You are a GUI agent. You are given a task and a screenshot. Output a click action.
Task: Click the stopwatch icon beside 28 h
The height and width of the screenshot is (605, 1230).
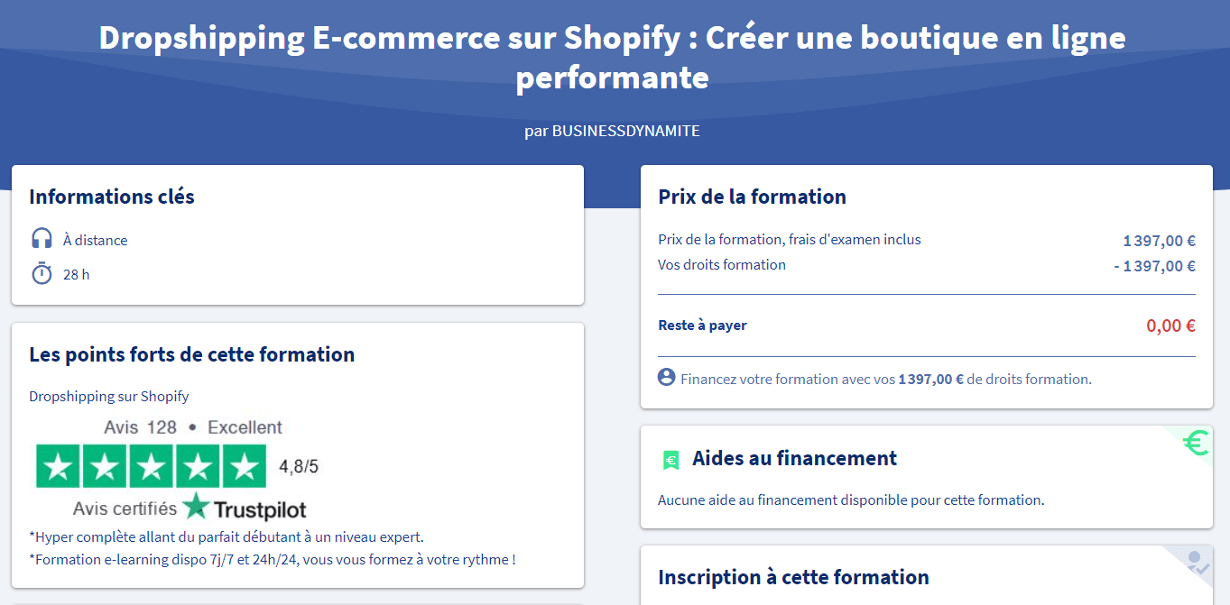click(42, 273)
